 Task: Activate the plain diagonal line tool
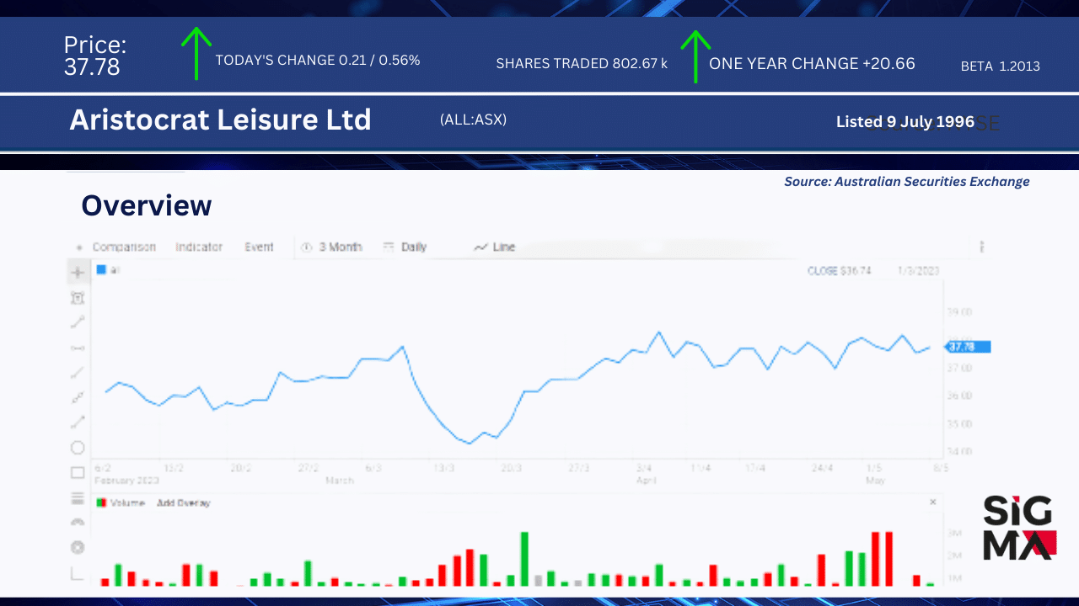coord(78,372)
